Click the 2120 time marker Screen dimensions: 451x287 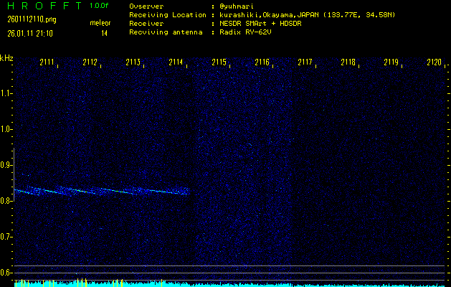pyautogui.click(x=434, y=62)
